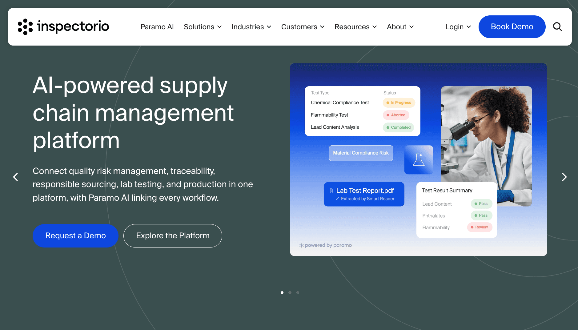Screen dimensions: 578x330
Task: Advance to next slide arrow
Action: click(564, 177)
